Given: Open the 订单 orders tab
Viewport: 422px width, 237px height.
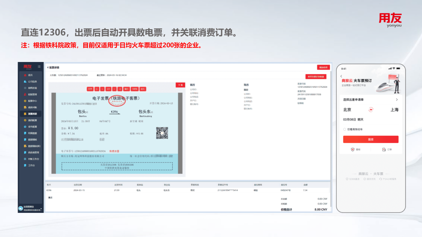Looking at the screenshot, I should pos(387,150).
